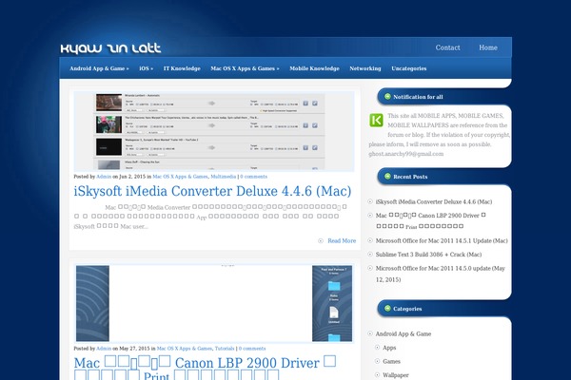
Task: Go to the Home page link
Action: [x=488, y=47]
